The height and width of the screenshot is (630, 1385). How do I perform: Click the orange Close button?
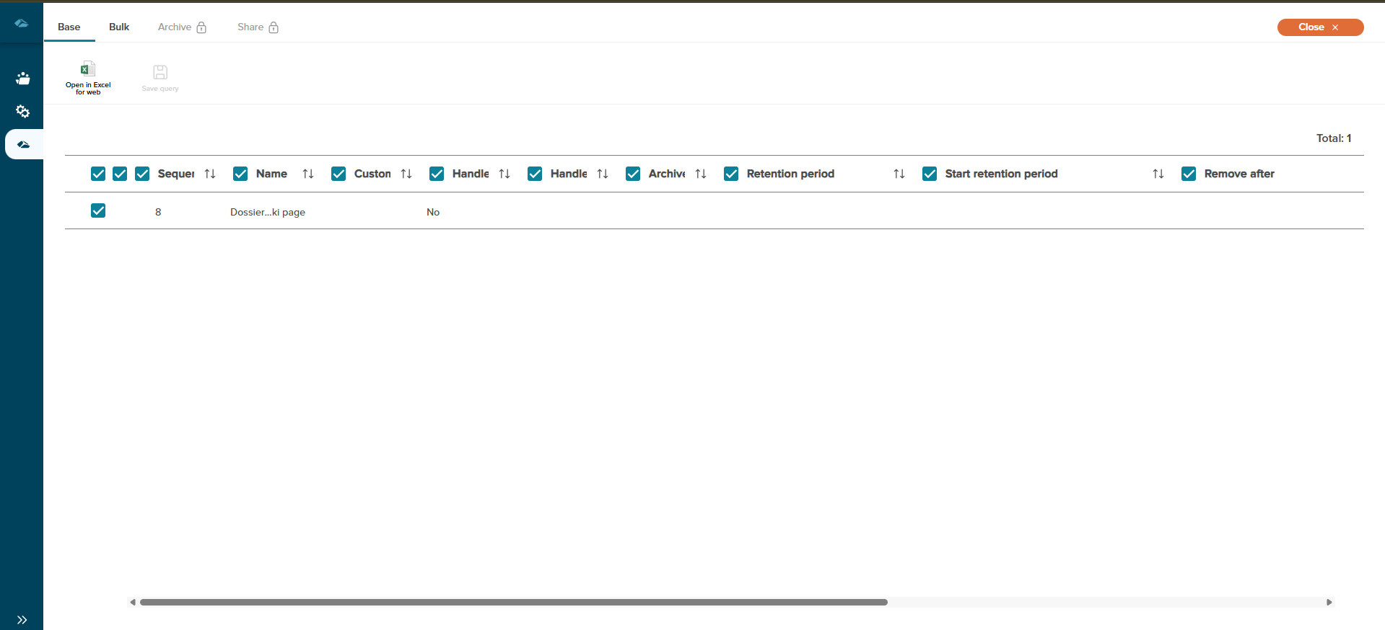tap(1320, 27)
